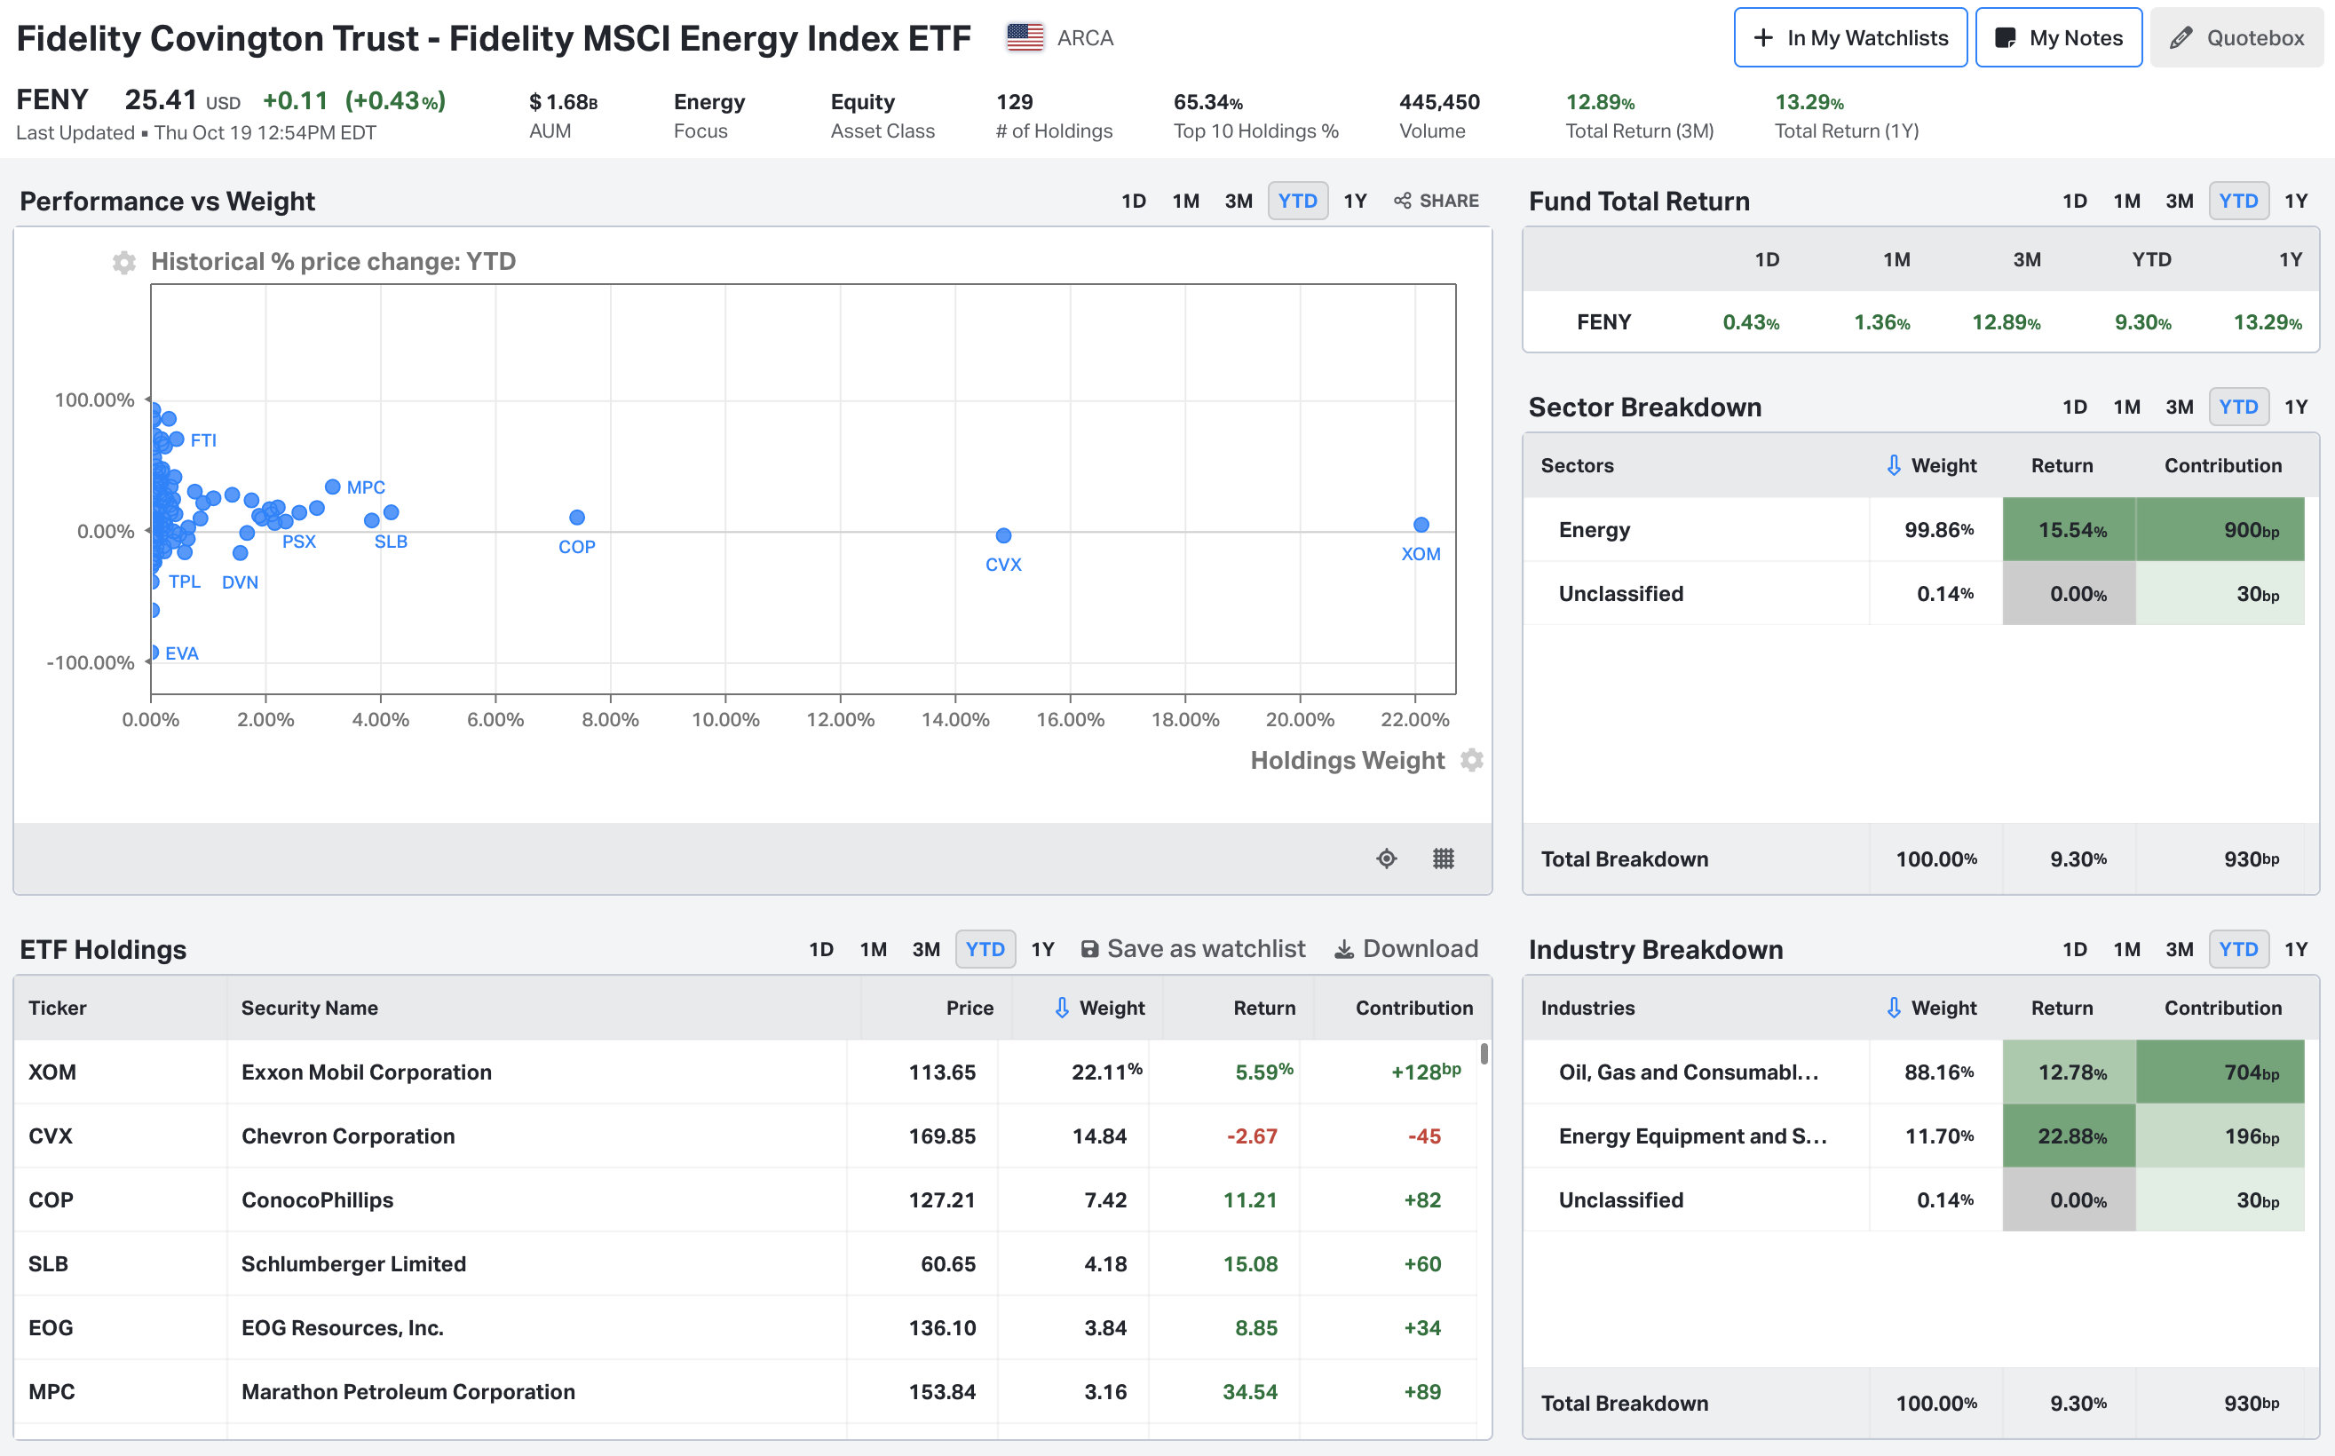Viewport: 2335px width, 1456px height.
Task: Click the plus icon in In My Watchlists
Action: [x=1763, y=37]
